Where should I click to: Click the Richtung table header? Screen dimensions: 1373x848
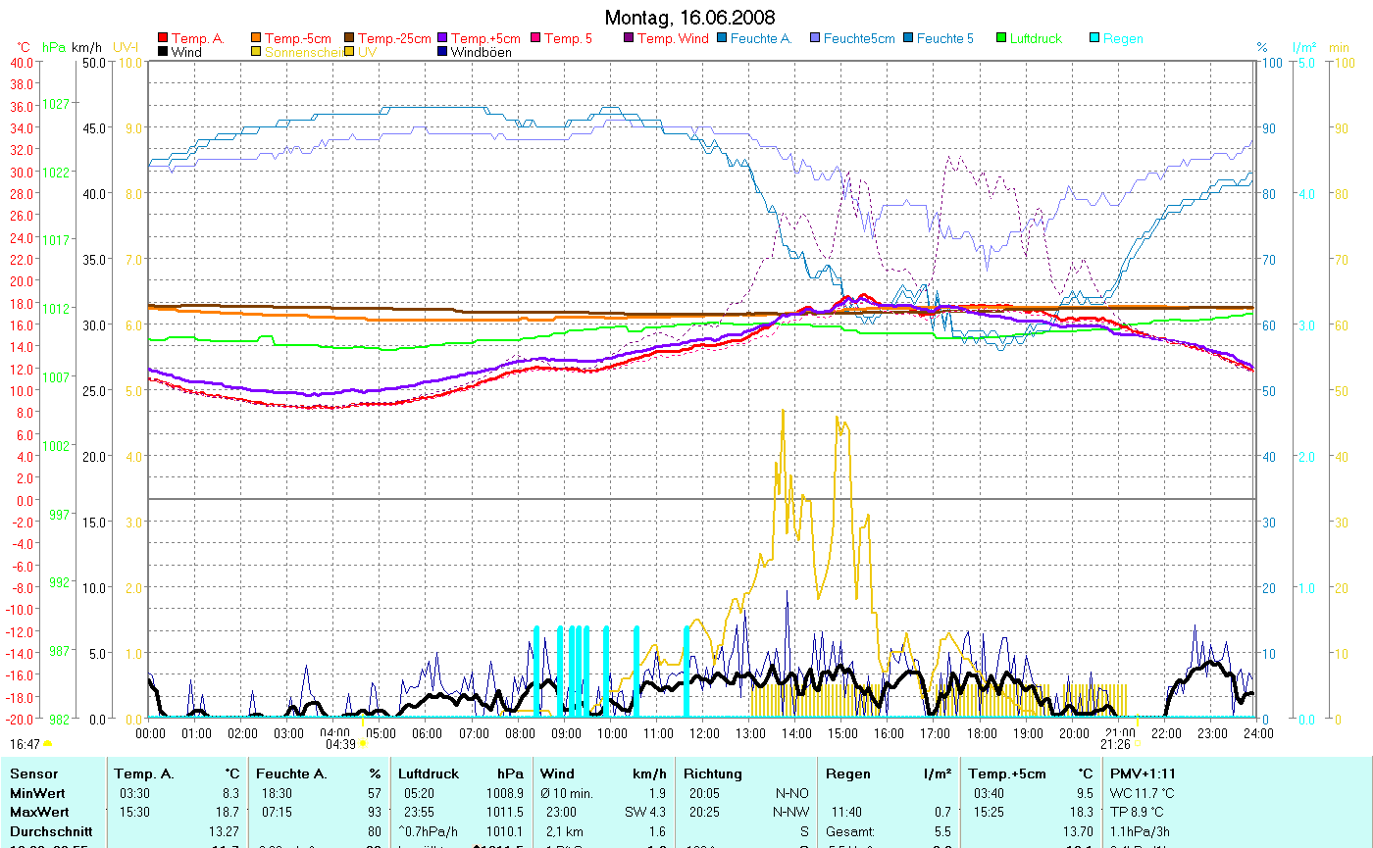click(713, 774)
